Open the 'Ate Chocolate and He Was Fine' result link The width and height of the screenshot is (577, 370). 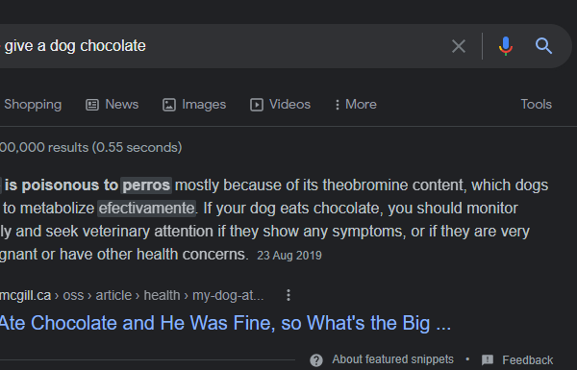coord(225,323)
